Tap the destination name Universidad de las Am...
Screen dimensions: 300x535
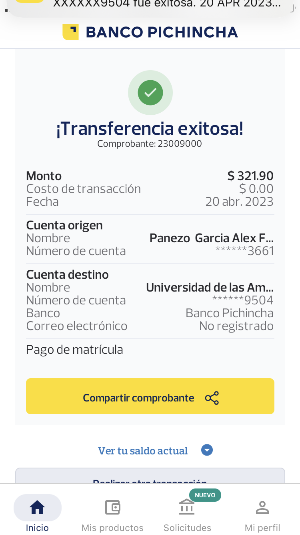click(x=210, y=288)
